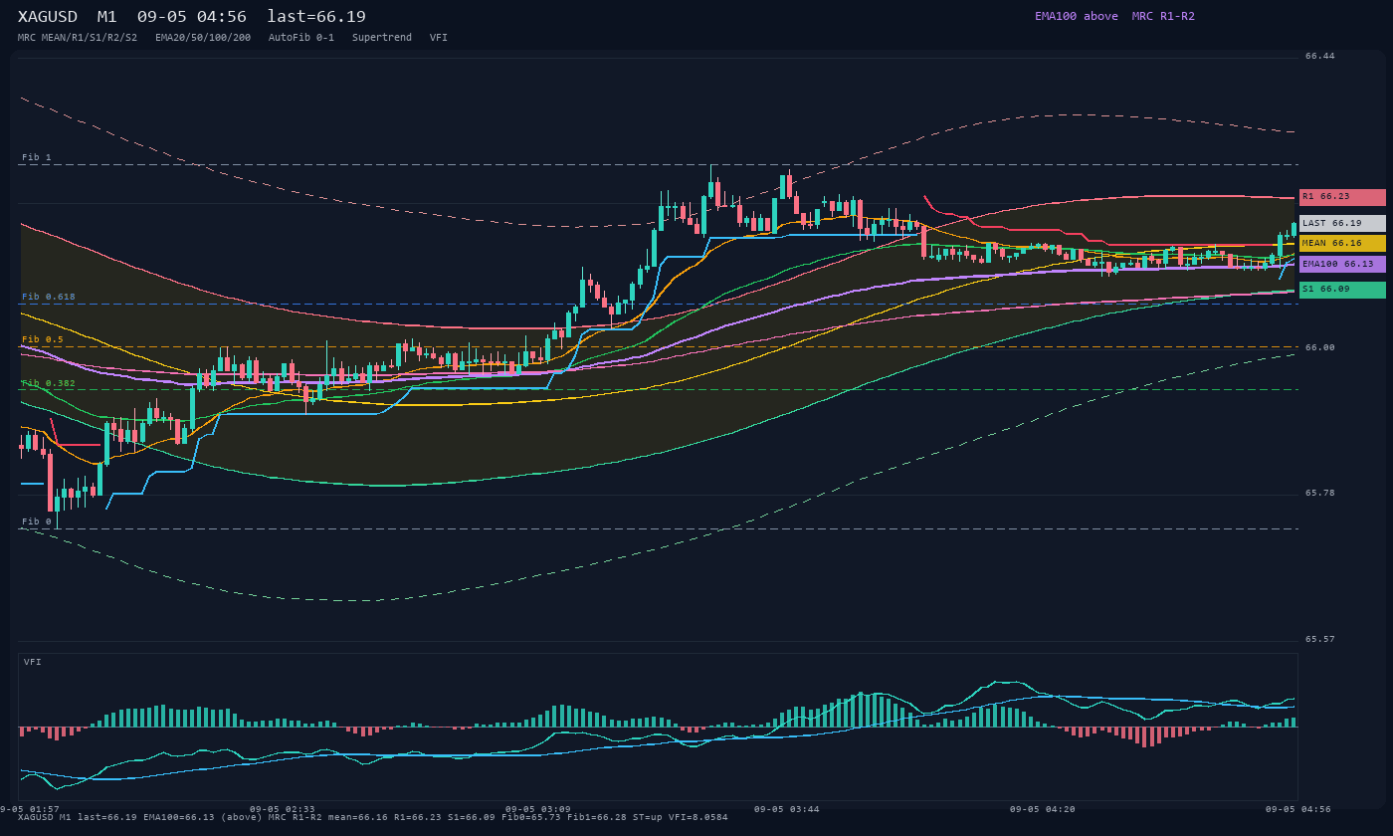Click the 09-05 03:44 time axis label
This screenshot has width=1393, height=836.
pyautogui.click(x=787, y=809)
